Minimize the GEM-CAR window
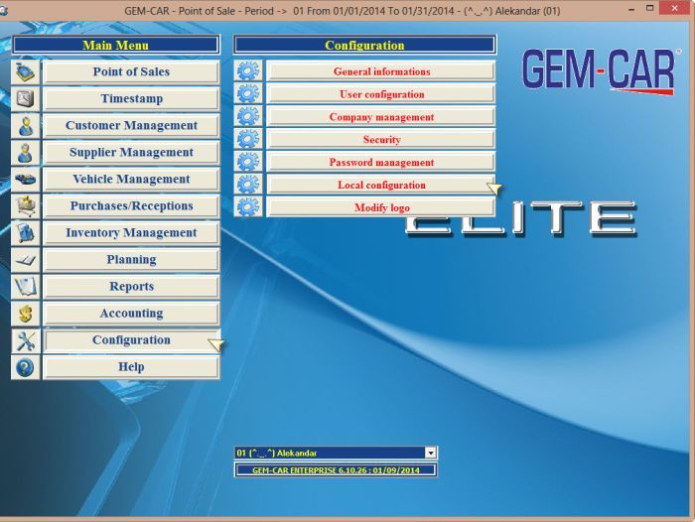The width and height of the screenshot is (695, 522). 631,9
